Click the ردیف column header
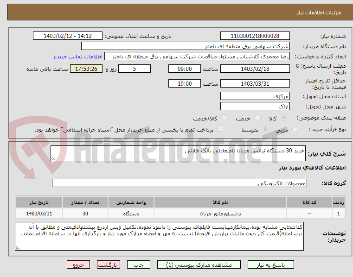Screen dimensions: 353x277 pyautogui.click(x=338, y=202)
